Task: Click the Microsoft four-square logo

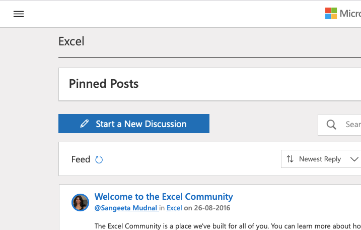Action: pos(331,14)
